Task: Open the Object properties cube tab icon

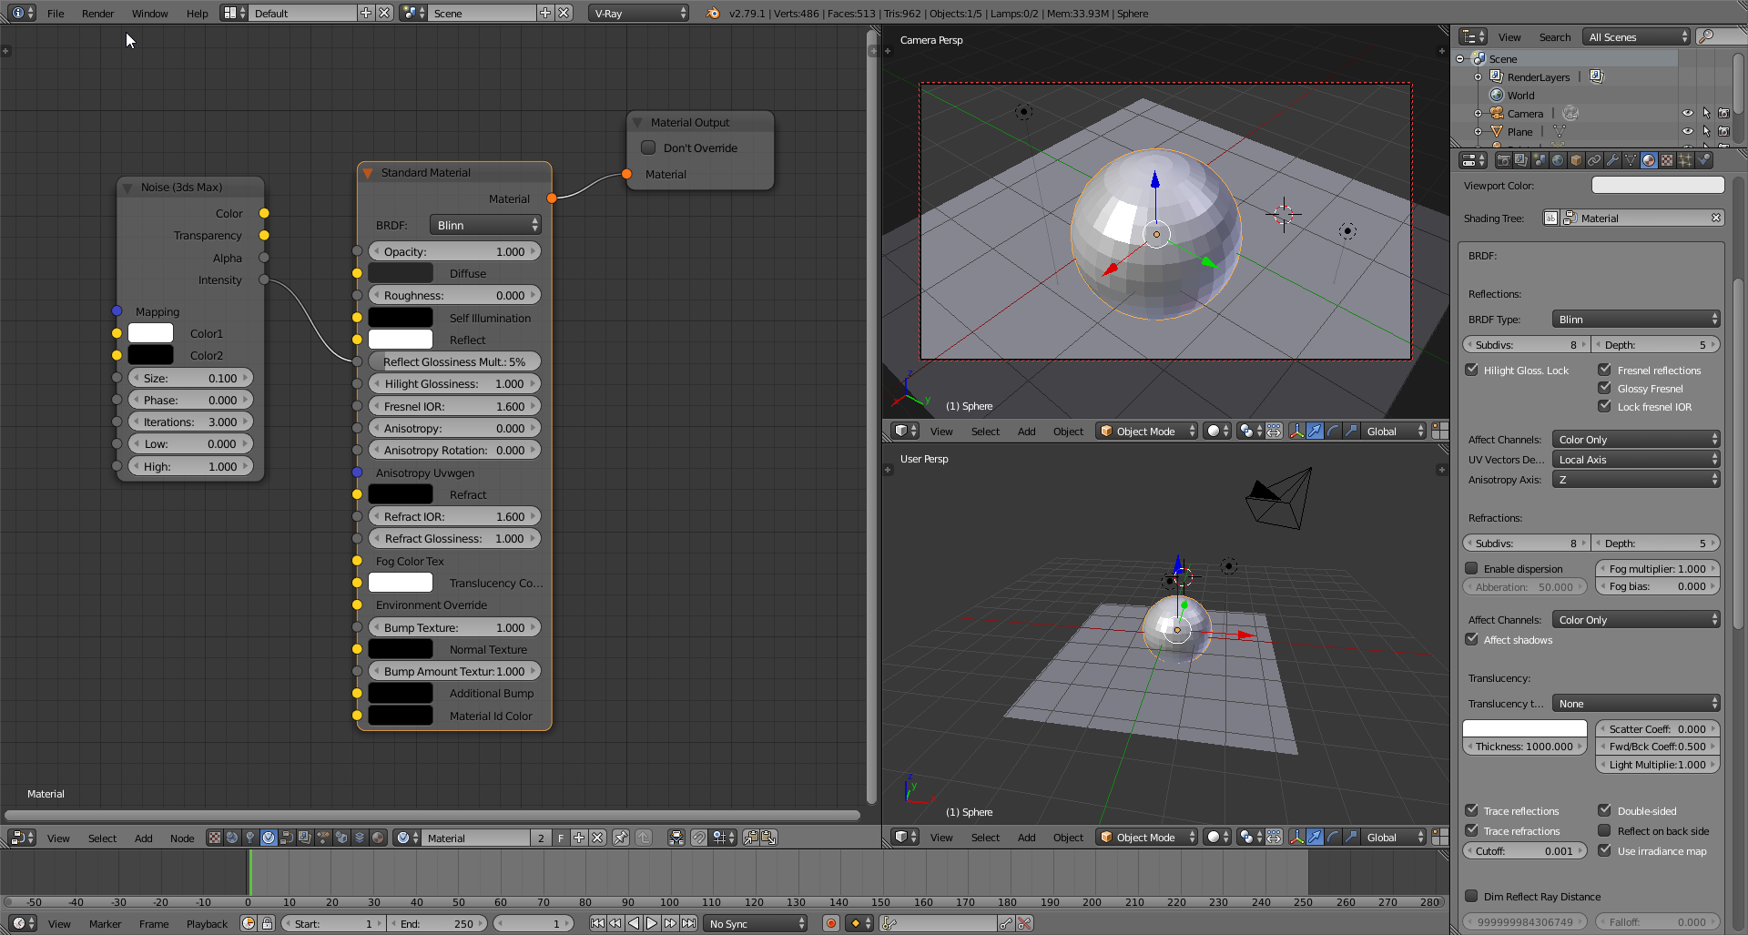Action: pos(1576,160)
